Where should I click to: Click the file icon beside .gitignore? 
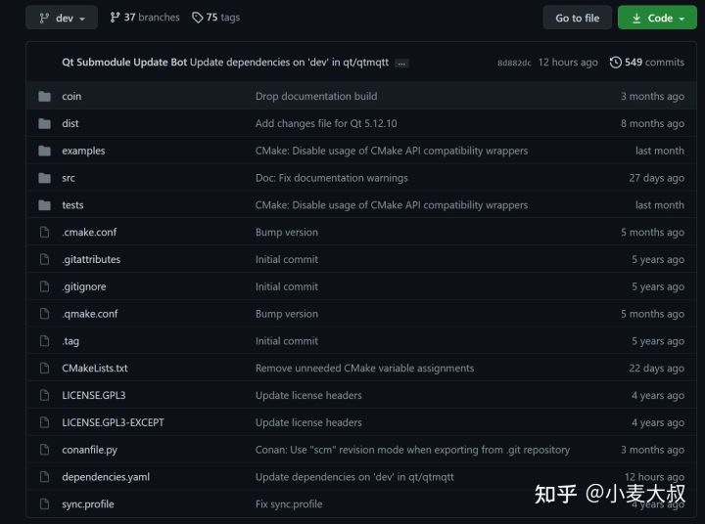[44, 286]
